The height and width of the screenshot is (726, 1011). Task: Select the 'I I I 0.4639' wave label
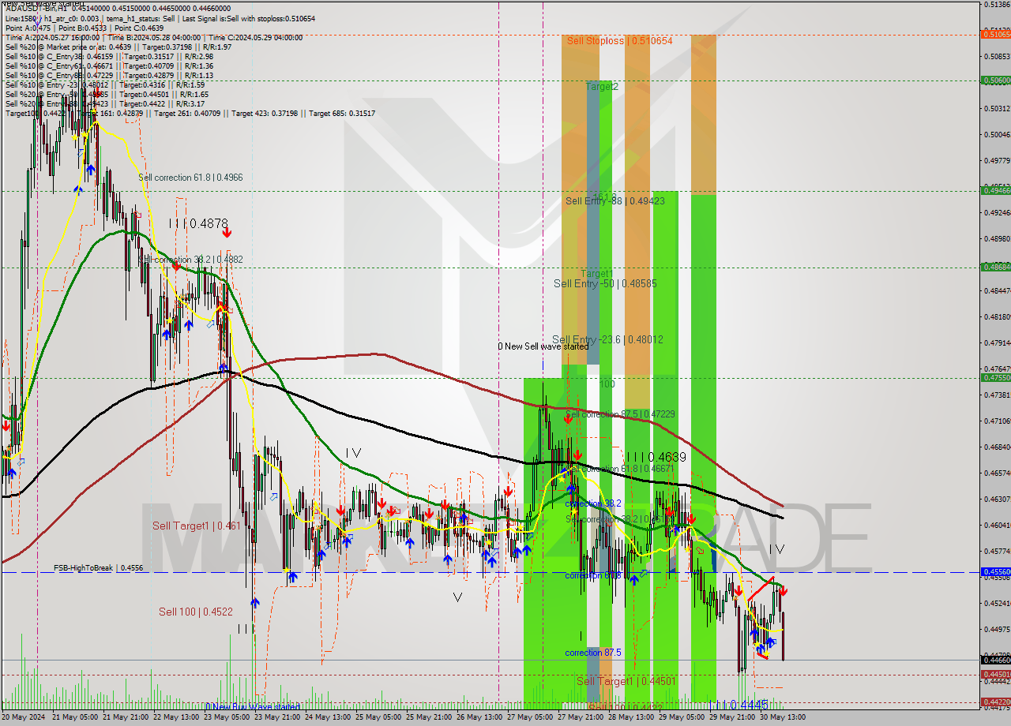point(656,457)
